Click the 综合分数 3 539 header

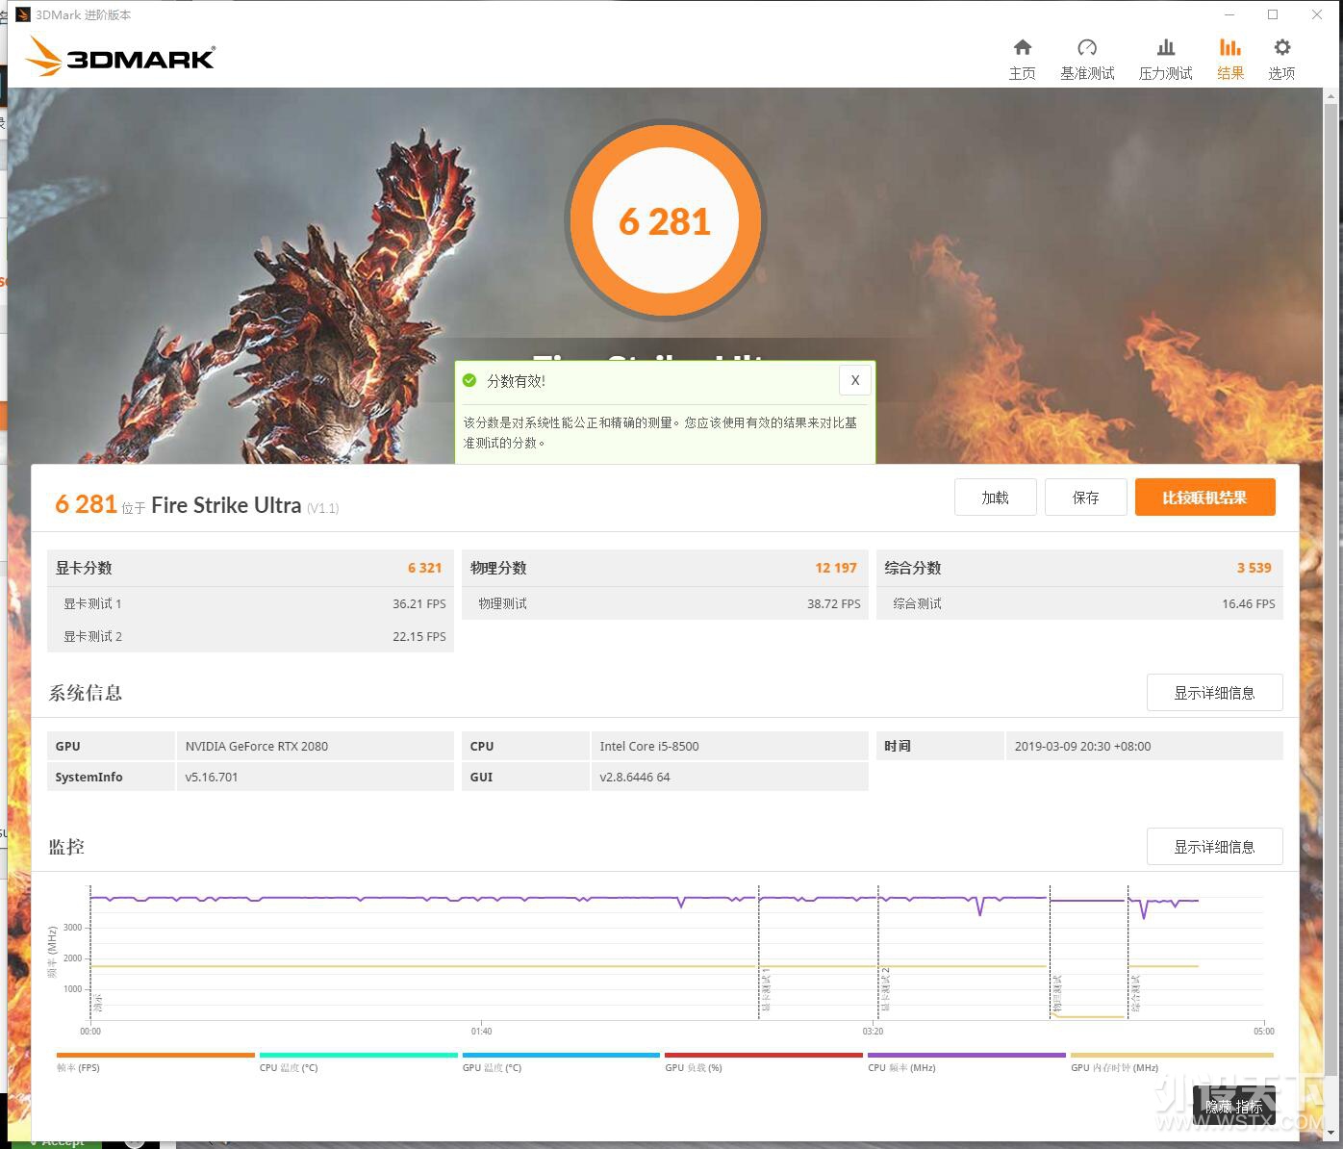(1079, 568)
